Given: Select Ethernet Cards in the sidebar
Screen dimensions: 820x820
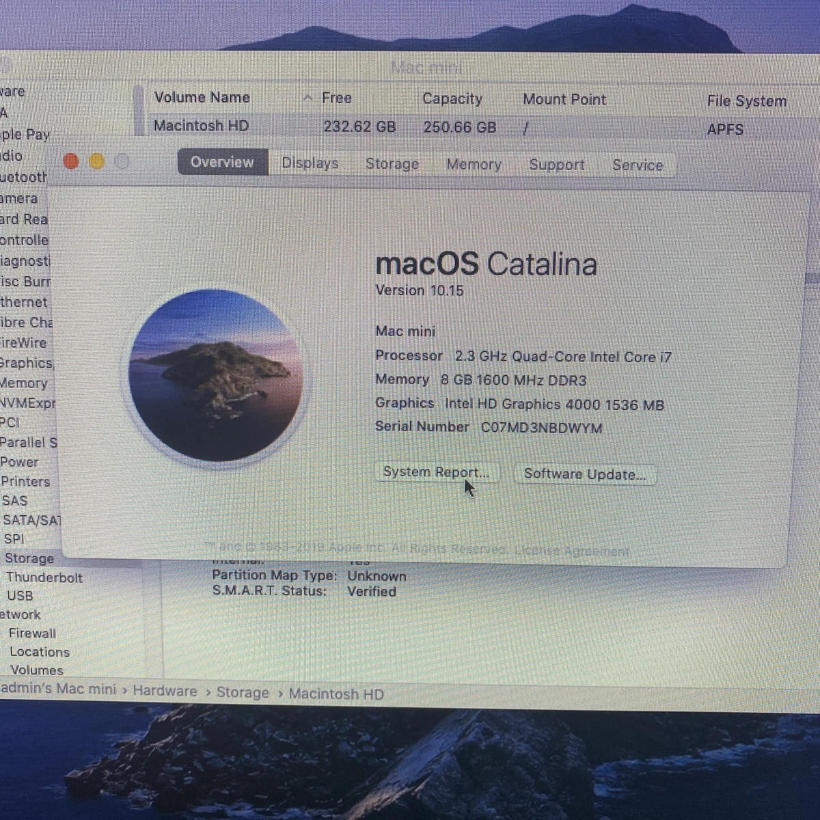Looking at the screenshot, I should coord(24,302).
